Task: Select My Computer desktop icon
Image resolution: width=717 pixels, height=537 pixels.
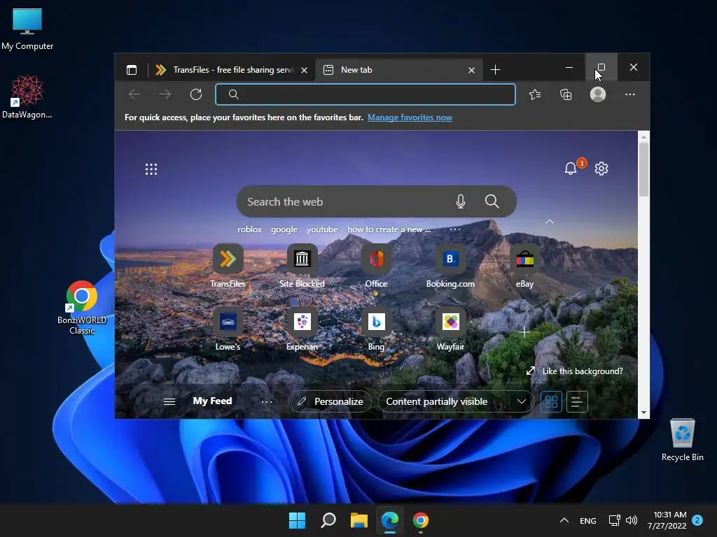Action: (x=27, y=29)
